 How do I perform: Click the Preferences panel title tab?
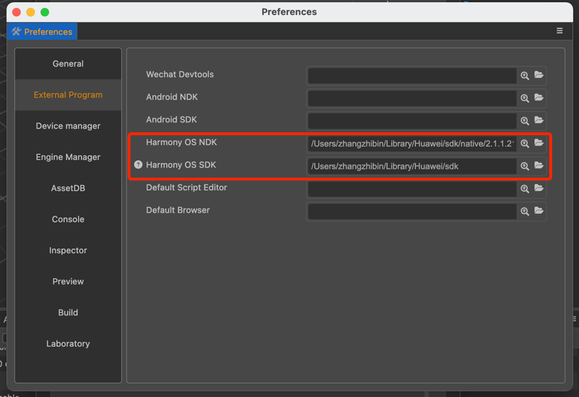point(42,32)
